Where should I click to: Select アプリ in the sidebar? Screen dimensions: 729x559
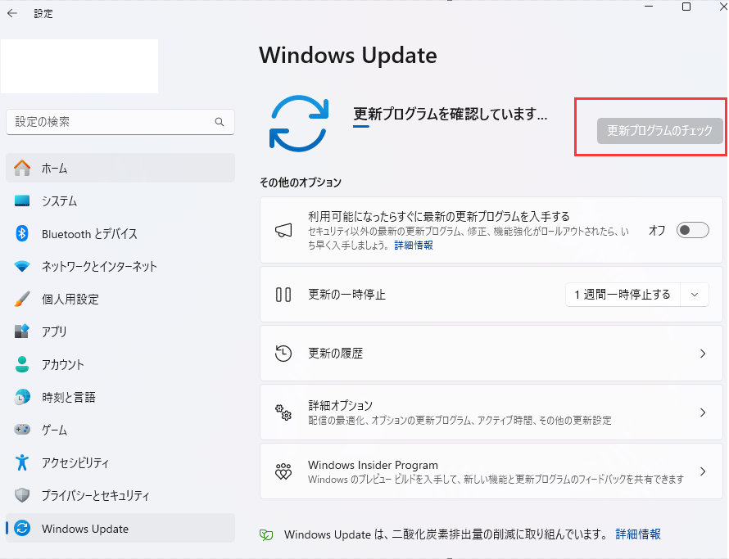click(120, 331)
